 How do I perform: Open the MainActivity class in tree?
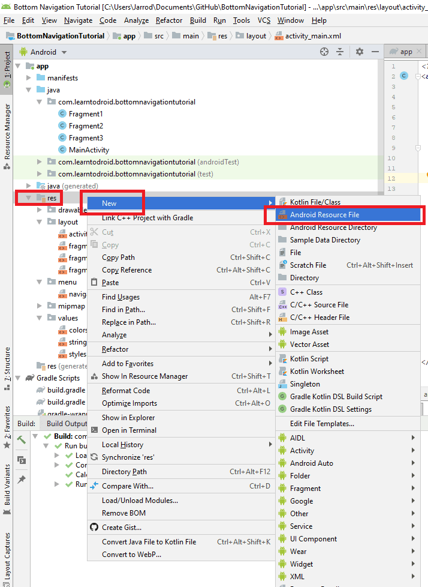(89, 150)
